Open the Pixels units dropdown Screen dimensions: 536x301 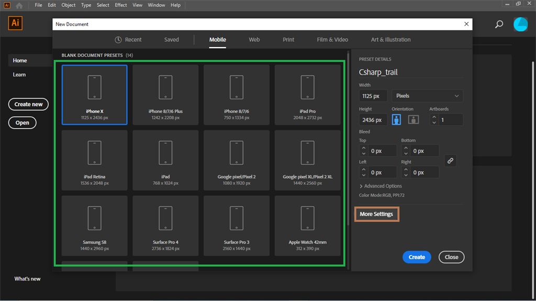(427, 96)
